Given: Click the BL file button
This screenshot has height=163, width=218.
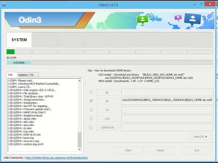Looking at the screenshot, I should (x=107, y=92).
